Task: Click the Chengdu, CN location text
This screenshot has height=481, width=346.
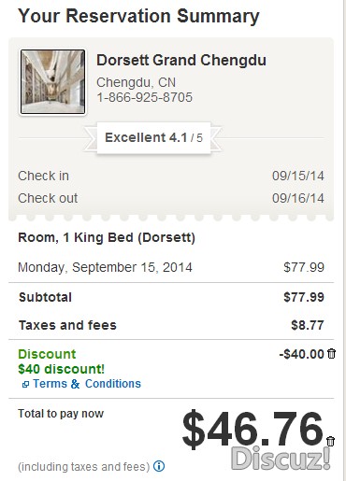Action: point(136,82)
